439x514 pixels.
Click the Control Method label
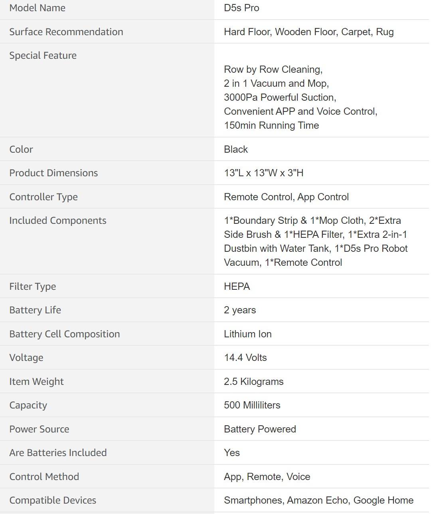(44, 477)
